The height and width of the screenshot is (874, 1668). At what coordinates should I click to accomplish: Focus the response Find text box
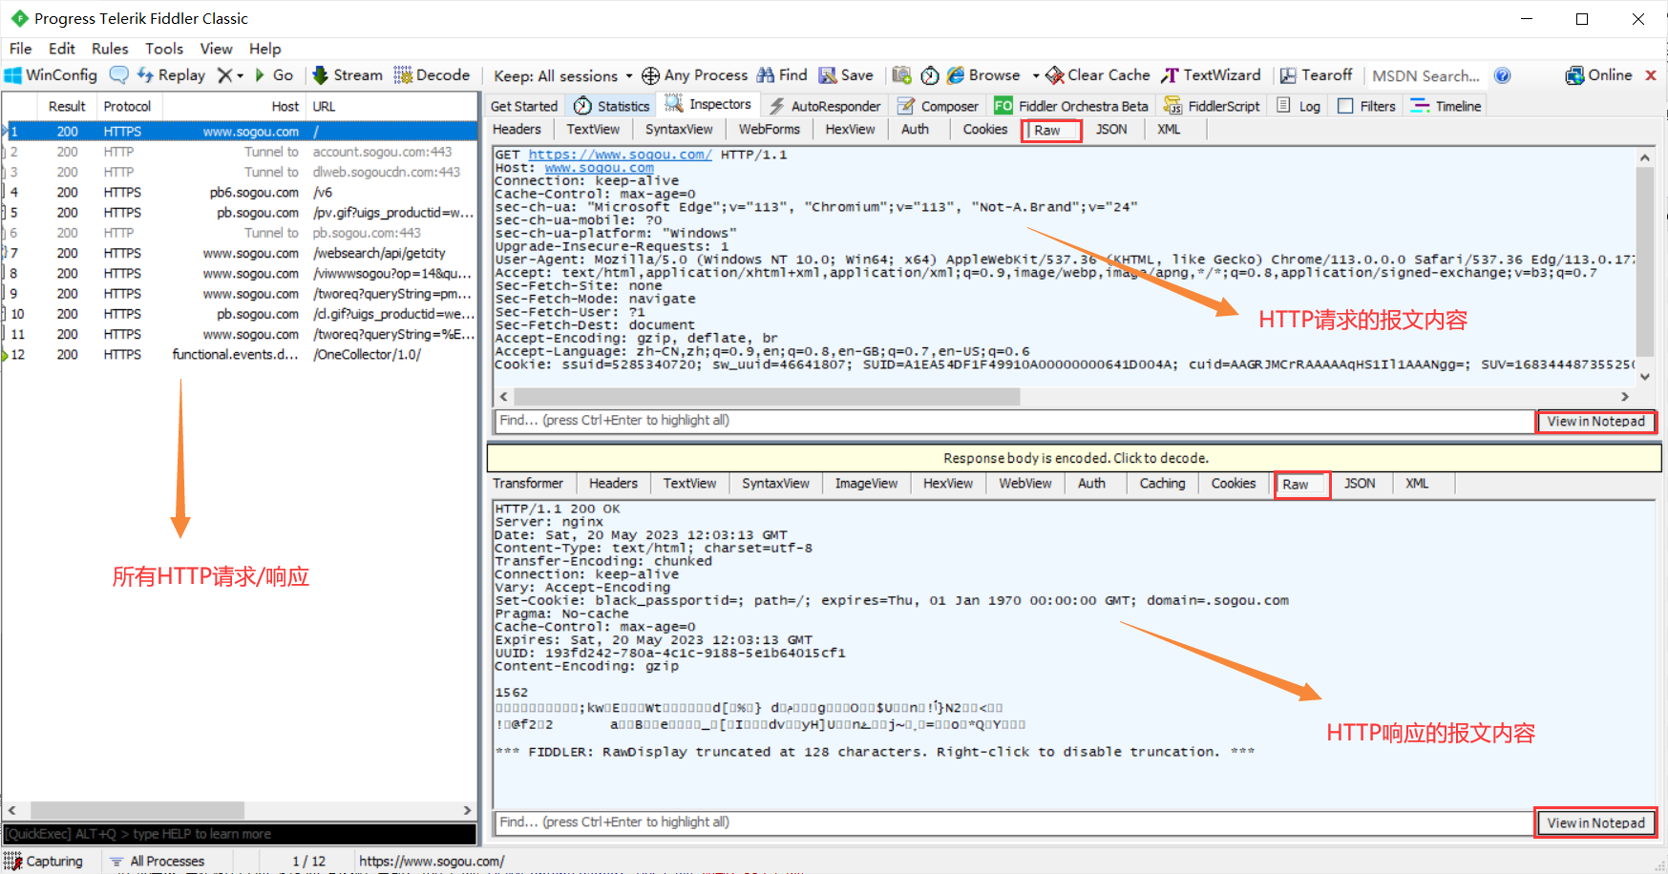pos(1014,822)
